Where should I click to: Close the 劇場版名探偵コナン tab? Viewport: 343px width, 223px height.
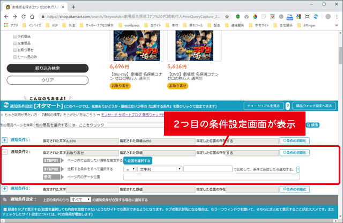(x=63, y=7)
